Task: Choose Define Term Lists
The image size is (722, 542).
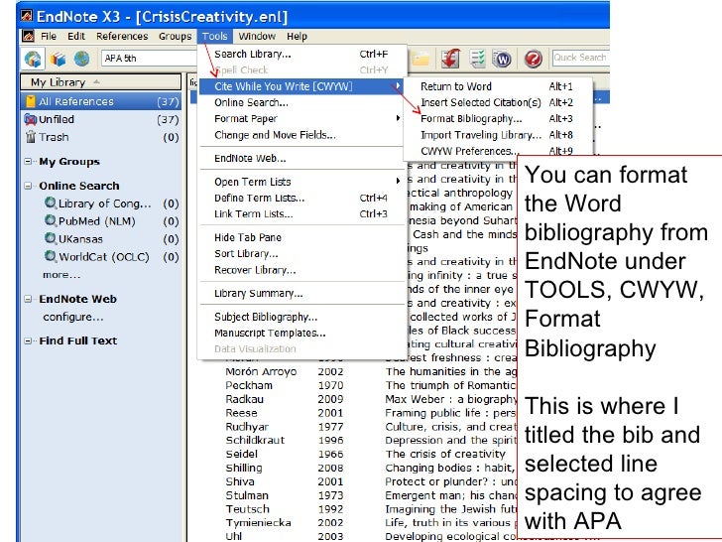Action: tap(301, 198)
